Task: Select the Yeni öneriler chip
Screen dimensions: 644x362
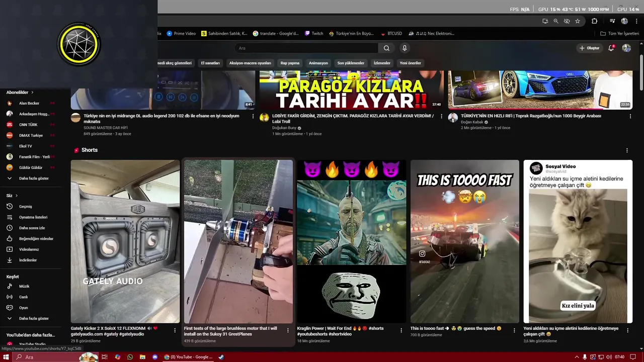Action: 410,63
